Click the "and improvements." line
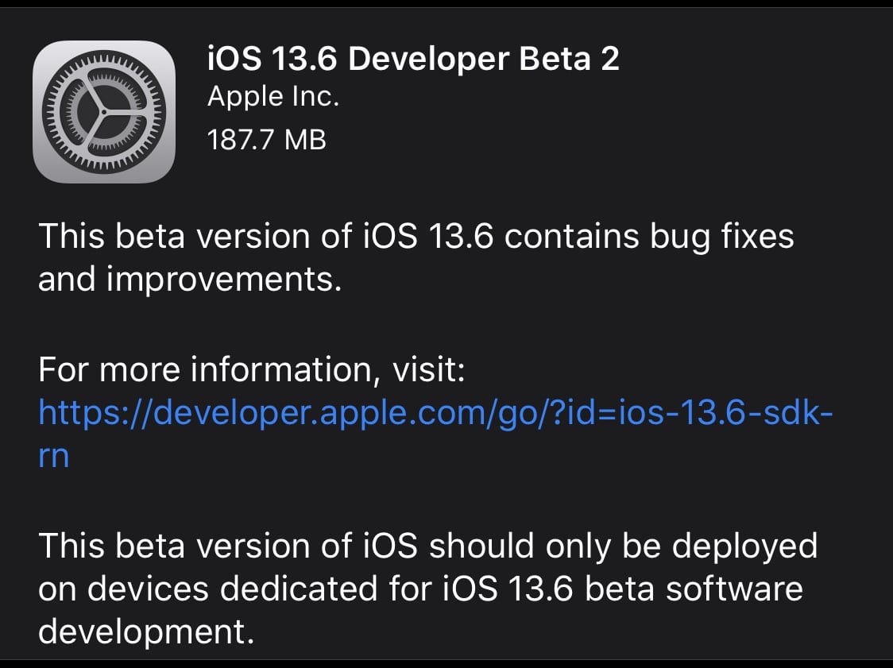 pos(190,281)
